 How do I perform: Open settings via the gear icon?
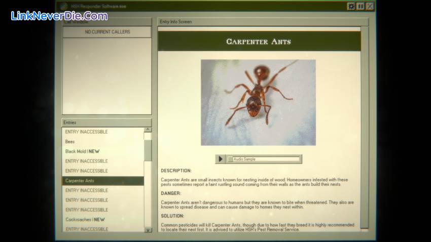pos(351,6)
